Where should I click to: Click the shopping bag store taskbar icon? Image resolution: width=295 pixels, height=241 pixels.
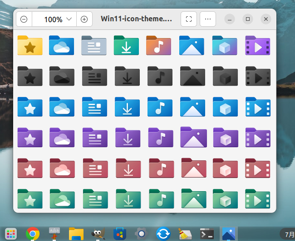119,234
